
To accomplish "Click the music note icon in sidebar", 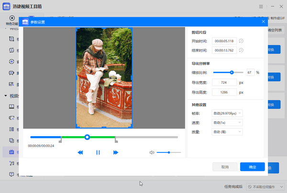I will (11, 163).
